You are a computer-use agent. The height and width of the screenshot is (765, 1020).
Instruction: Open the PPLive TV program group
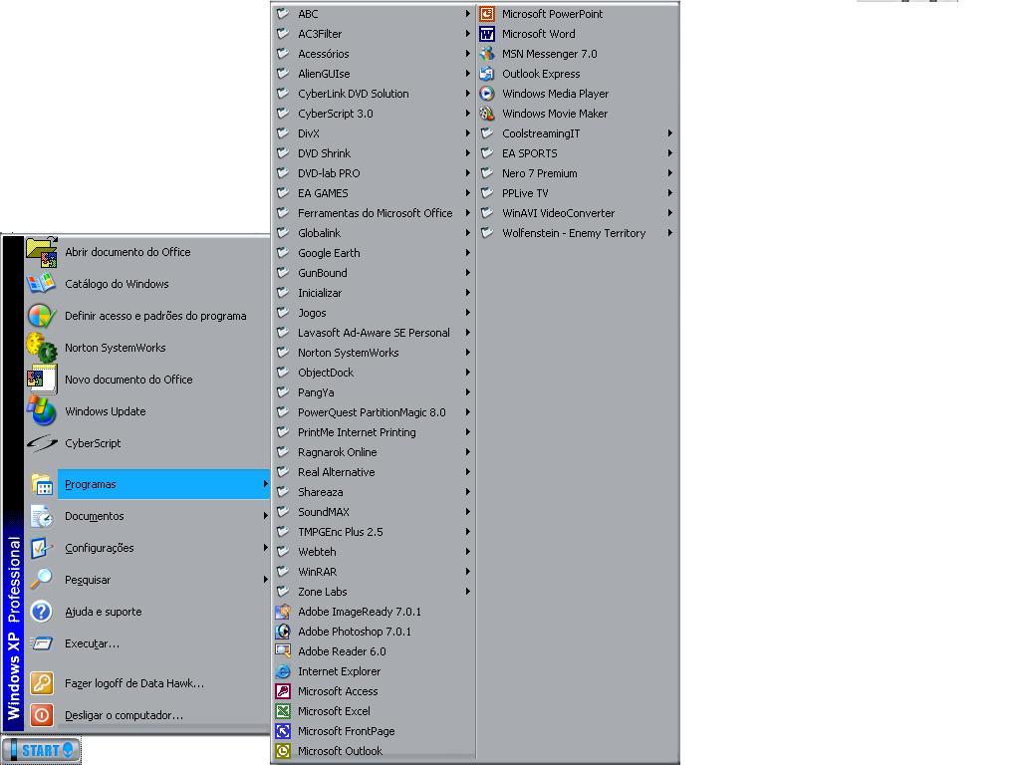(577, 193)
